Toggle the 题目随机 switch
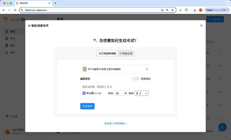Image resolution: width=231 pixels, height=140 pixels. click(x=136, y=79)
